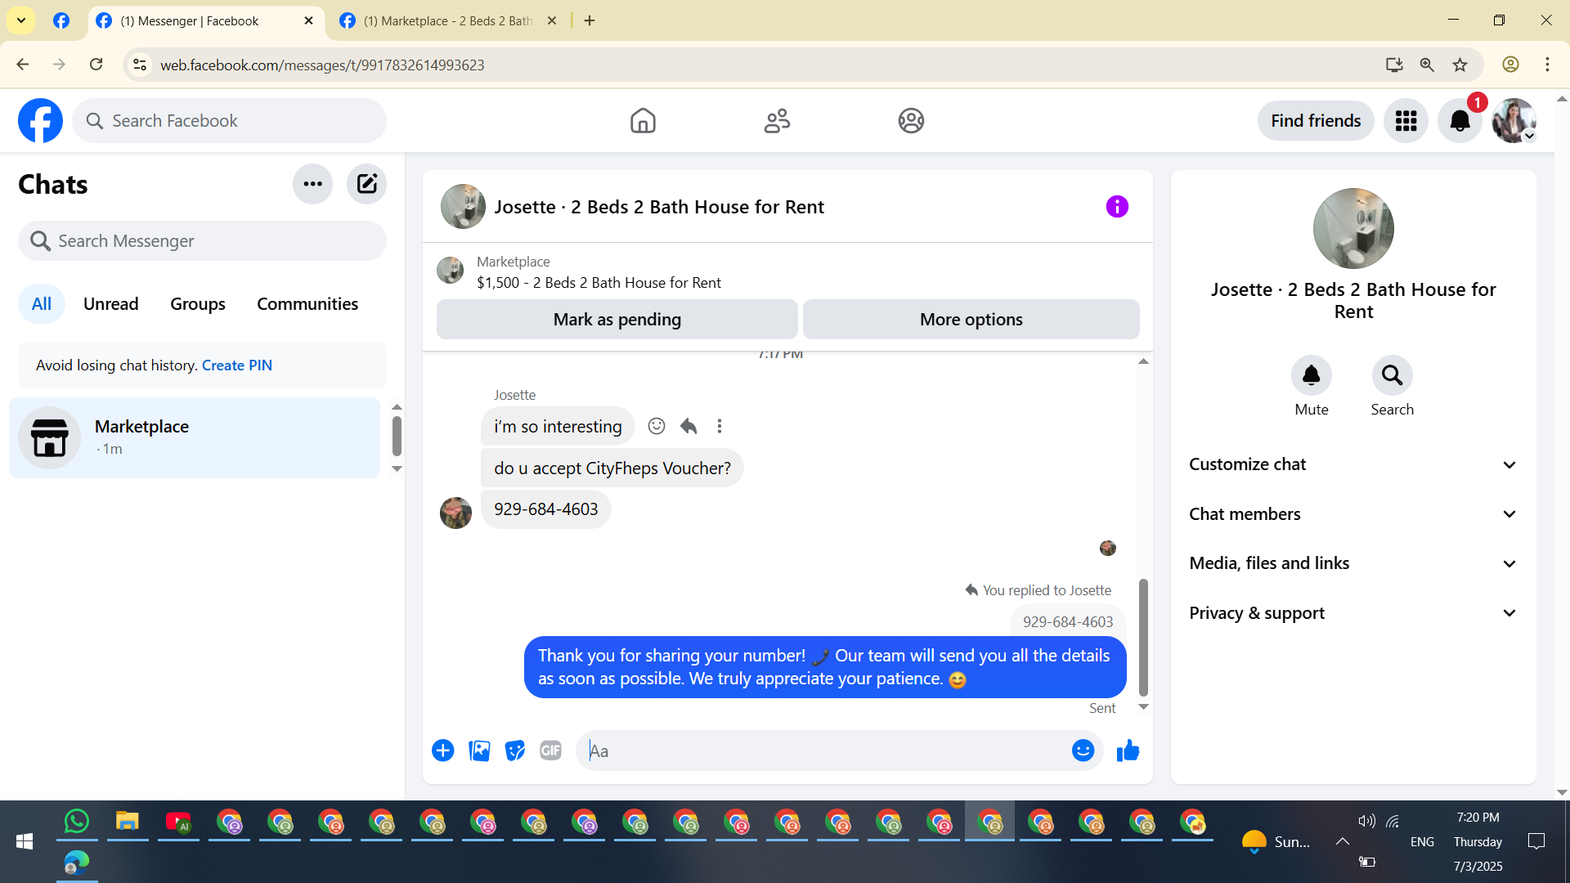Switch to Unread chats tab
This screenshot has width=1570, height=883.
click(x=110, y=304)
